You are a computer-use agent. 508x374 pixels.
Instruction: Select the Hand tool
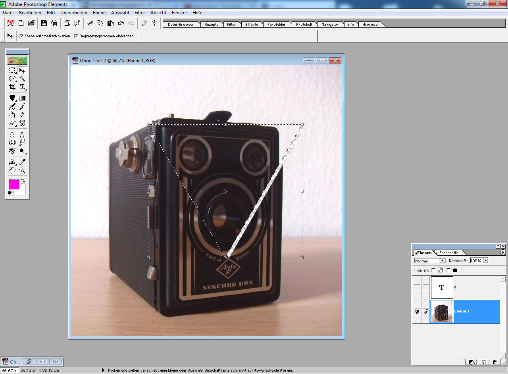tap(12, 170)
